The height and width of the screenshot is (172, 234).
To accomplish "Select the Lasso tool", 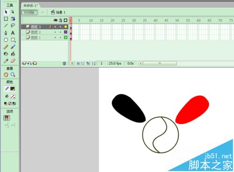I will pyautogui.click(x=13, y=25).
